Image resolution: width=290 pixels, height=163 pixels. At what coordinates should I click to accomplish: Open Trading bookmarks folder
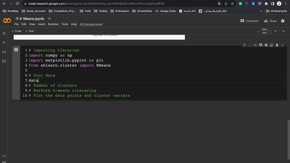(101, 11)
